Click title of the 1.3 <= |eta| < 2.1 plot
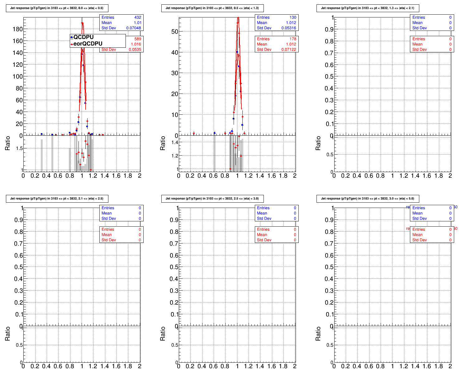This screenshot has width=466, height=381. click(368, 8)
